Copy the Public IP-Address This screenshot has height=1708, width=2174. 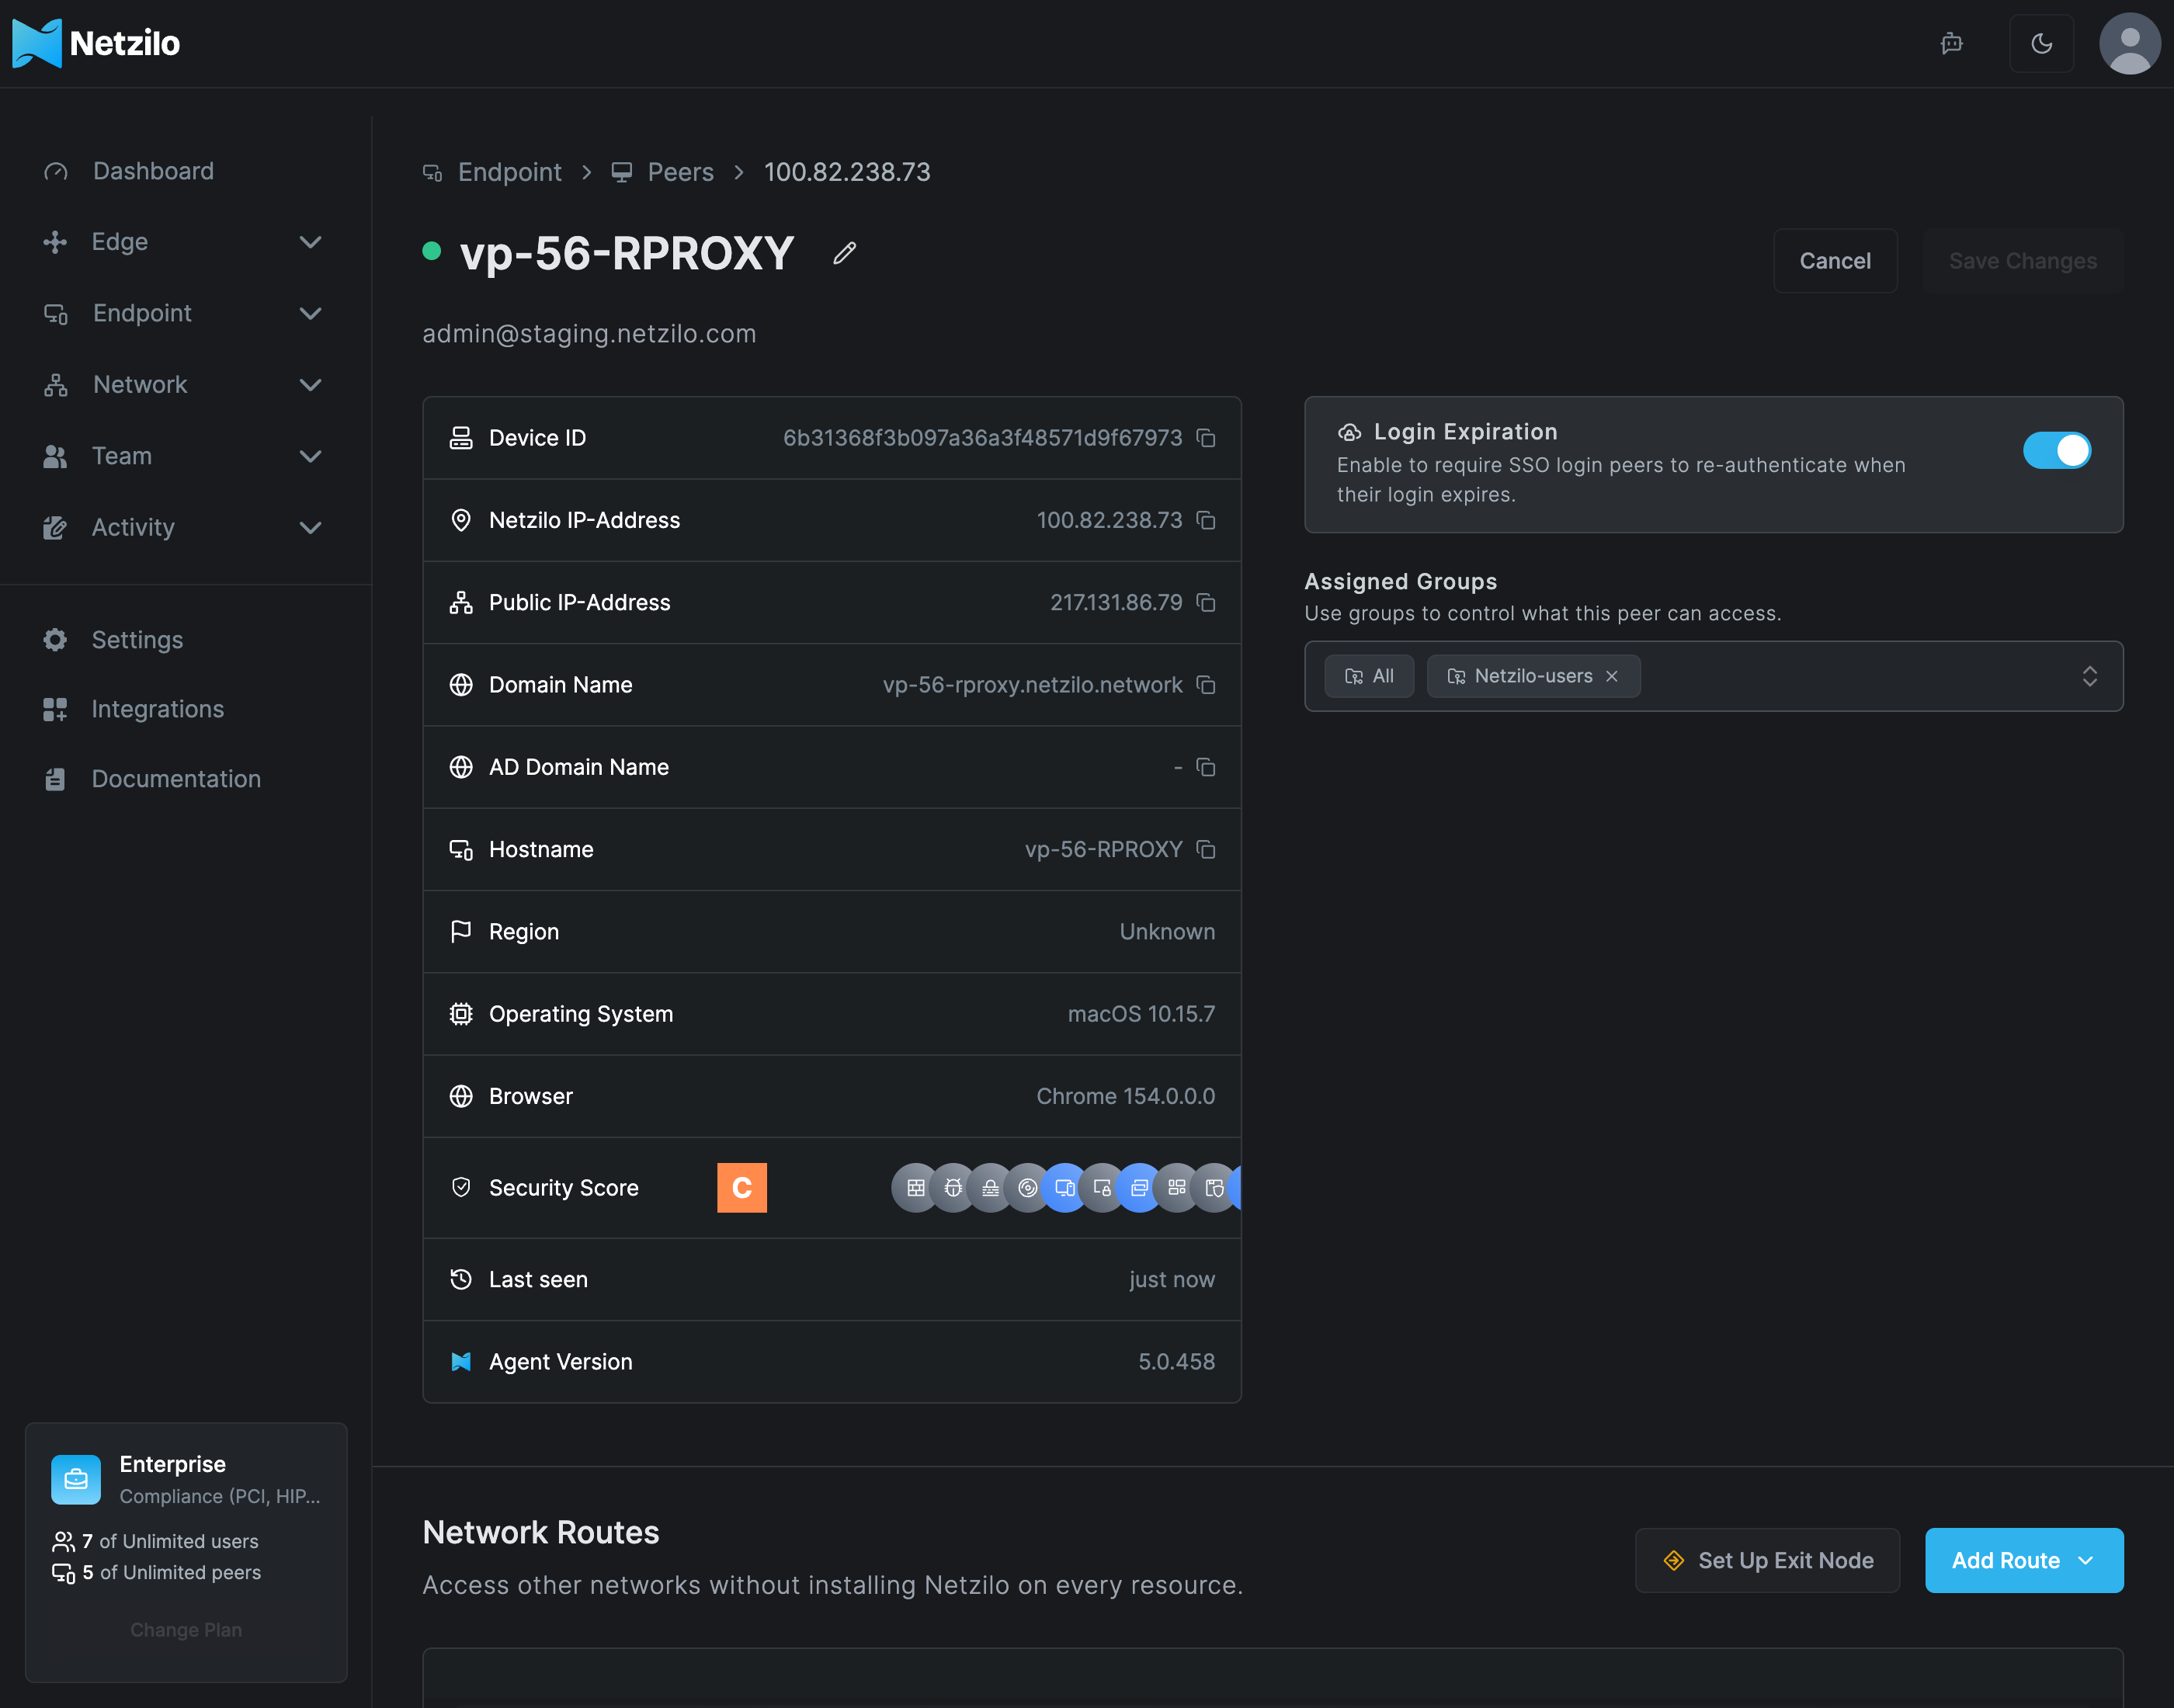[1206, 603]
